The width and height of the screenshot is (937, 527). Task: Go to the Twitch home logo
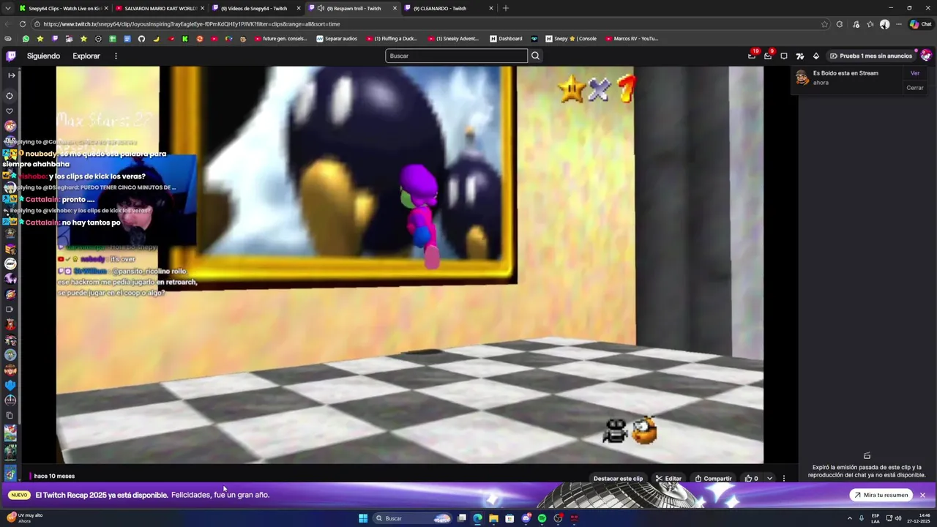pyautogui.click(x=11, y=56)
